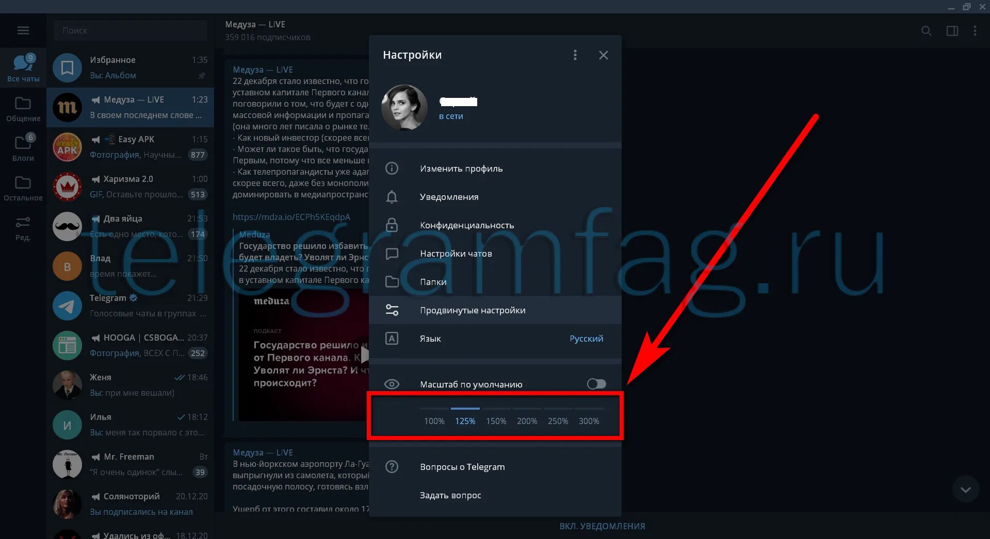Screen dimensions: 990x539
Task: Set interface scale to 100%
Action: pyautogui.click(x=434, y=421)
